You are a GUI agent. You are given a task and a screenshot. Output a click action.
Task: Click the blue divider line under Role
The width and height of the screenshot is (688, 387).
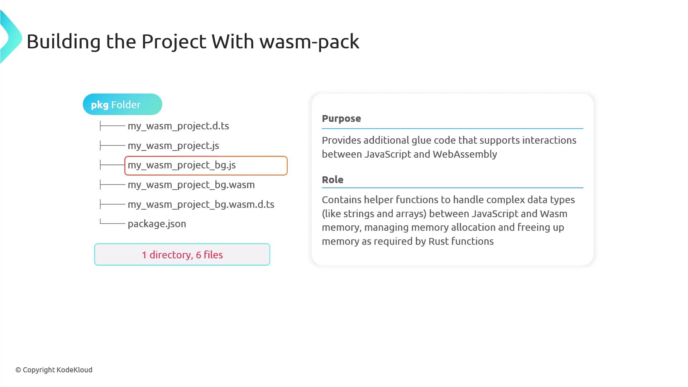[452, 187]
